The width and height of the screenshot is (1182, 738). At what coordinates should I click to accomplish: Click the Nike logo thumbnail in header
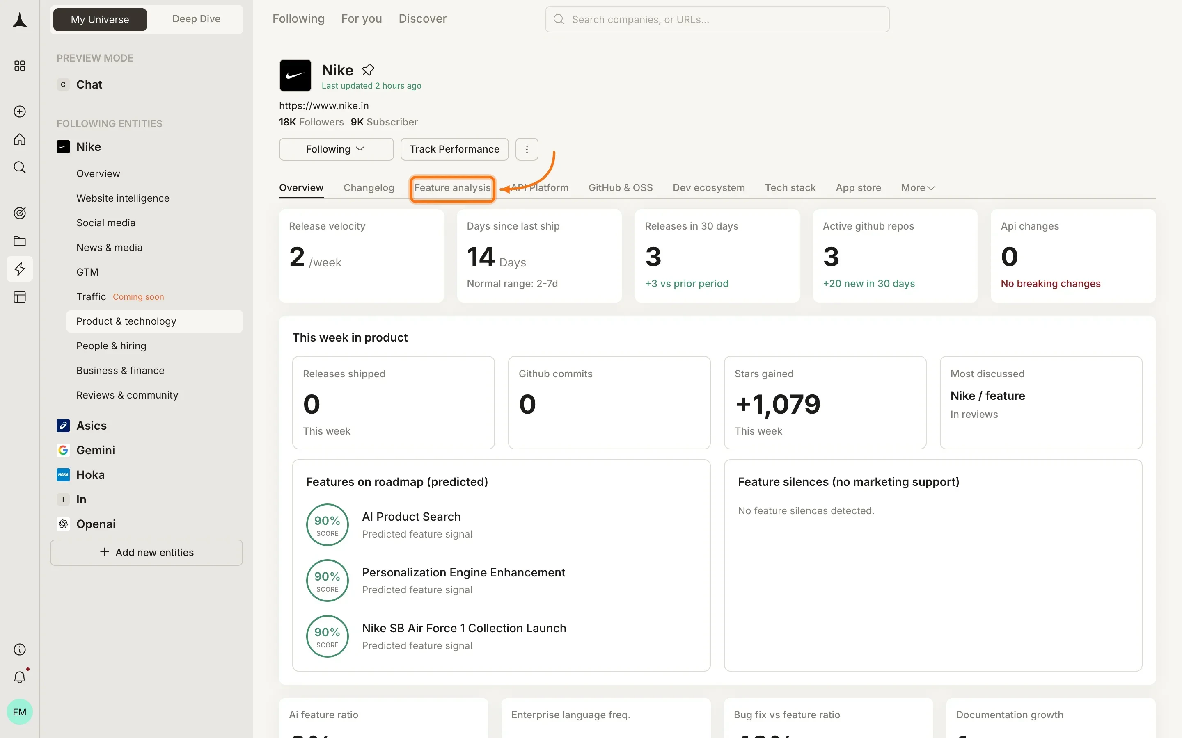[x=295, y=75]
